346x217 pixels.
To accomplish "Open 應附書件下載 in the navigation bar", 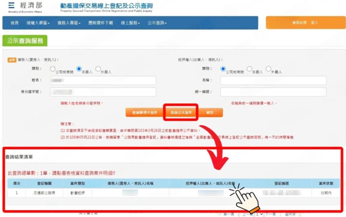I will (x=101, y=23).
